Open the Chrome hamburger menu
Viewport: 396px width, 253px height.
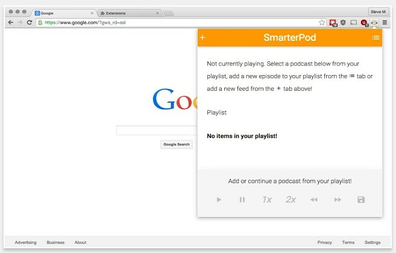click(385, 23)
